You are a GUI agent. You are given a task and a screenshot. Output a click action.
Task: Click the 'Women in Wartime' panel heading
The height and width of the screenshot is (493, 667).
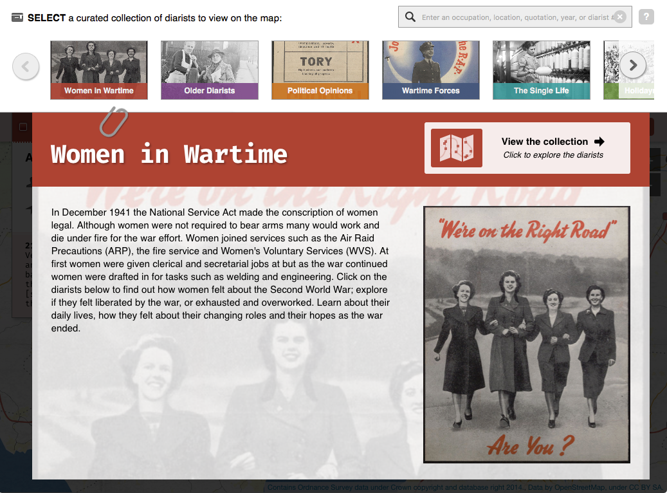169,154
